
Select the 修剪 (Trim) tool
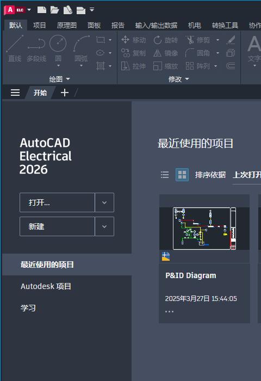(x=197, y=40)
